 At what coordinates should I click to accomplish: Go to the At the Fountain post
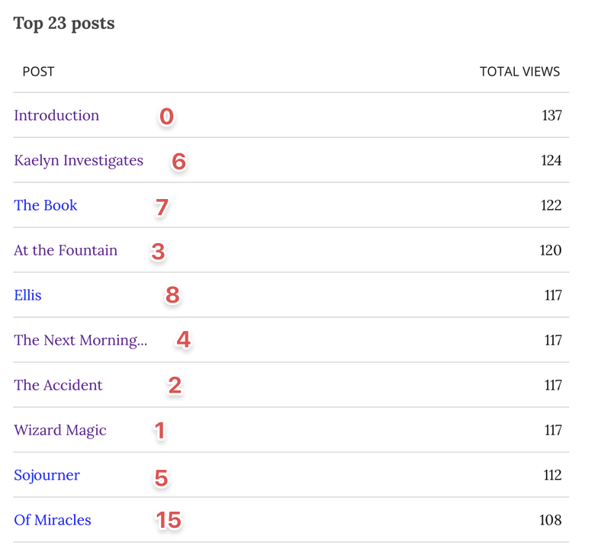click(66, 251)
